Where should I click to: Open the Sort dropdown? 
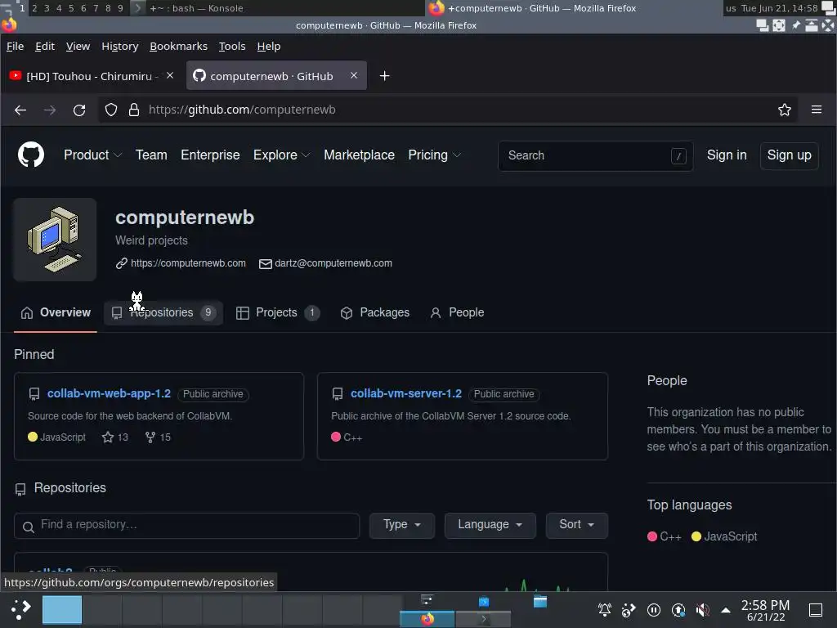576,525
